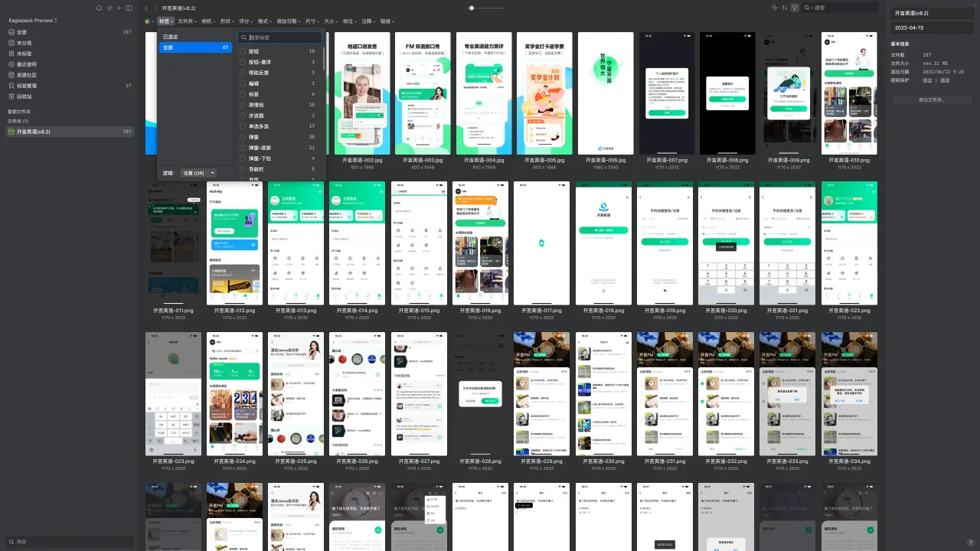Open the 尺寸 filter dropdown

pos(312,21)
